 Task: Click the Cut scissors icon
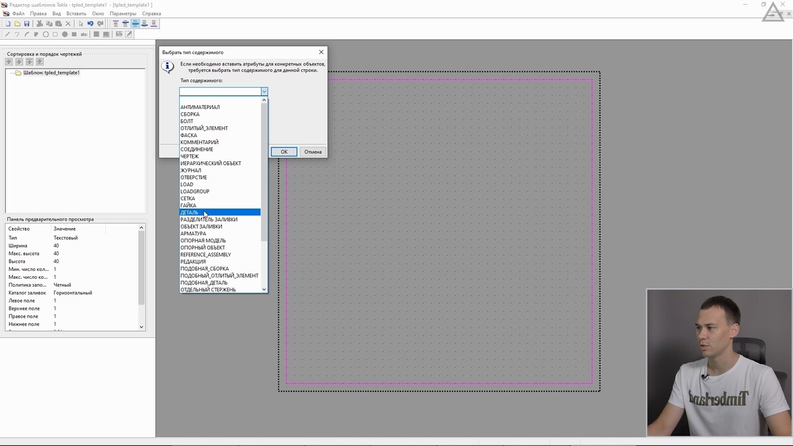40,24
